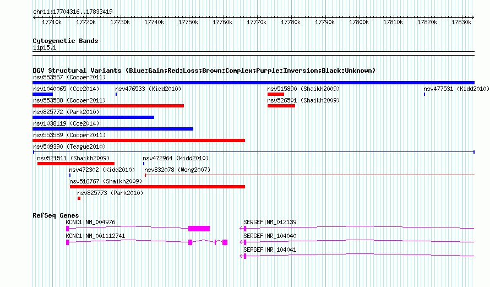The width and height of the screenshot is (490, 287).
Task: Click the nsv825773 (Park2010) label
Action: (x=110, y=193)
